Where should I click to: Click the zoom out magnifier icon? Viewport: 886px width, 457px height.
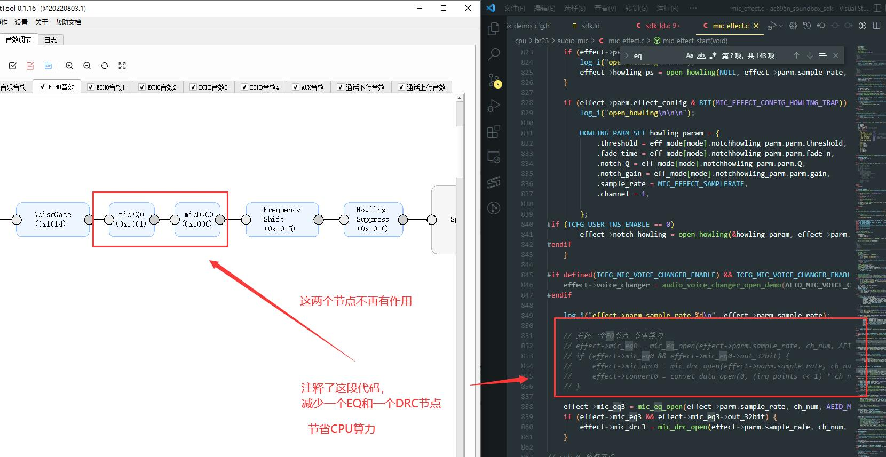tap(87, 66)
